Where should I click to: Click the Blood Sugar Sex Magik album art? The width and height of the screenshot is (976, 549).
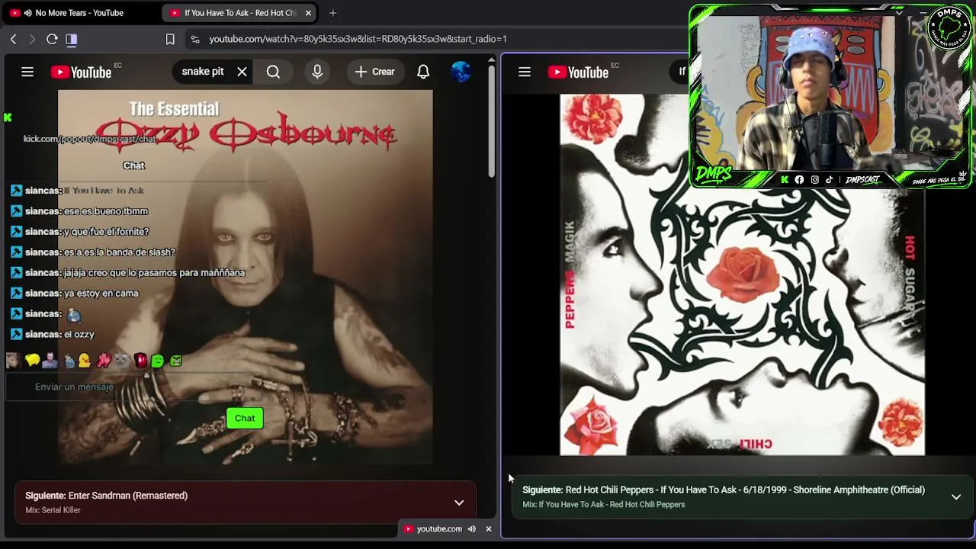742,274
